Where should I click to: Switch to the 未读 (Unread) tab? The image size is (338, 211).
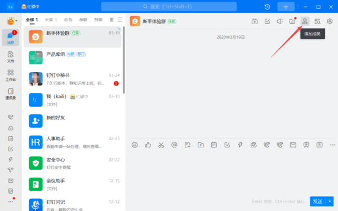(x=51, y=20)
